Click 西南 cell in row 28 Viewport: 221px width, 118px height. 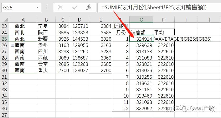click(23, 58)
